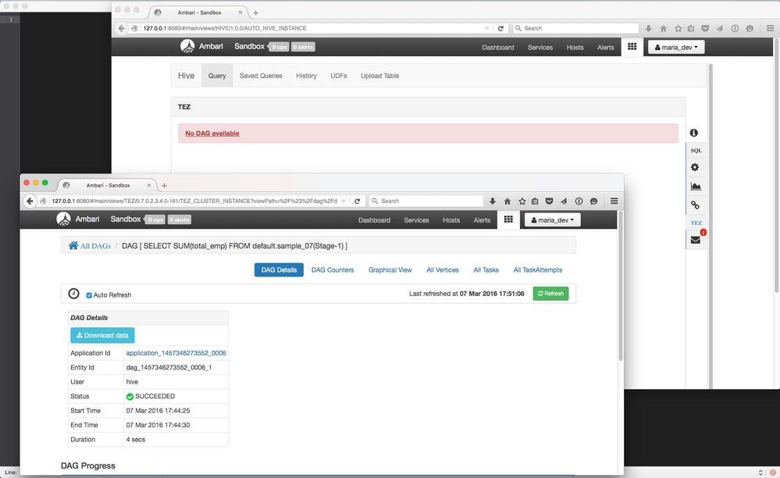Viewport: 780px width, 478px height.
Task: Click the Download data button
Action: point(102,335)
